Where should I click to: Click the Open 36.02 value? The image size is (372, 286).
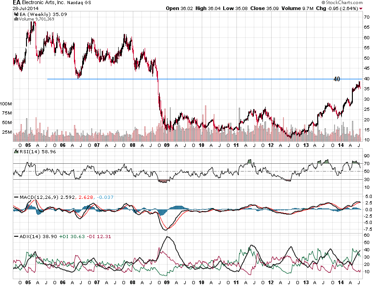pyautogui.click(x=179, y=8)
